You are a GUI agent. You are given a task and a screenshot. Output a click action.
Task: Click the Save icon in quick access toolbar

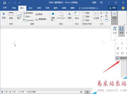tap(5, 3)
